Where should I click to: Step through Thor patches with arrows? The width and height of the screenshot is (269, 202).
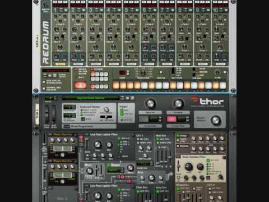[122, 98]
